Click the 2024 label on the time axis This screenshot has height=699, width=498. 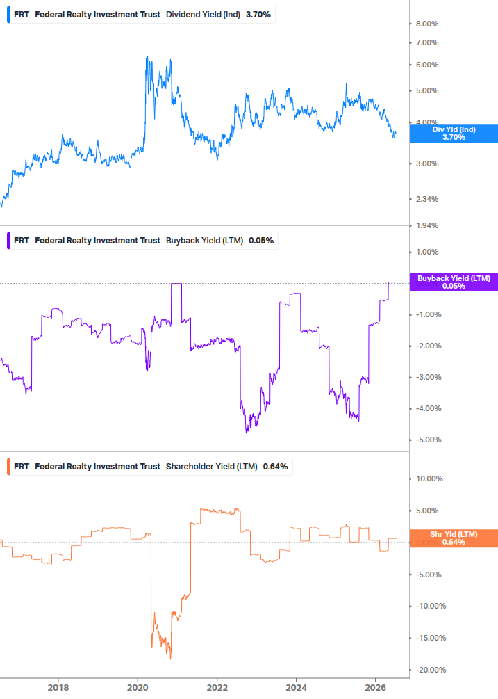click(x=296, y=688)
